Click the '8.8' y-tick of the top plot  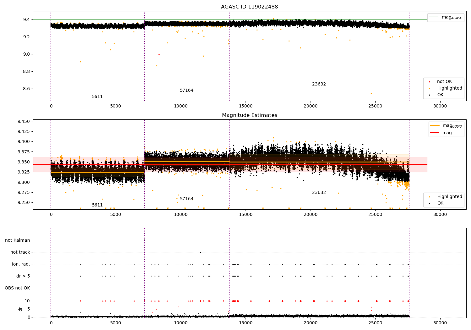pos(26,71)
